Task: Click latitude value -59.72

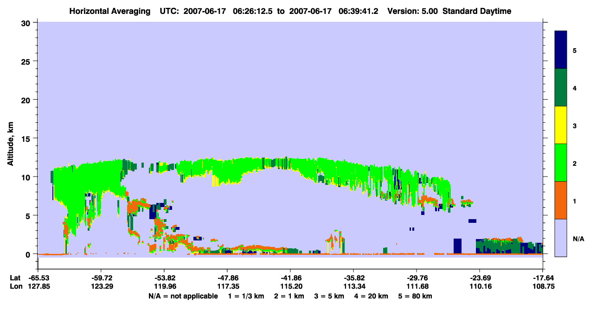Action: click(x=101, y=278)
